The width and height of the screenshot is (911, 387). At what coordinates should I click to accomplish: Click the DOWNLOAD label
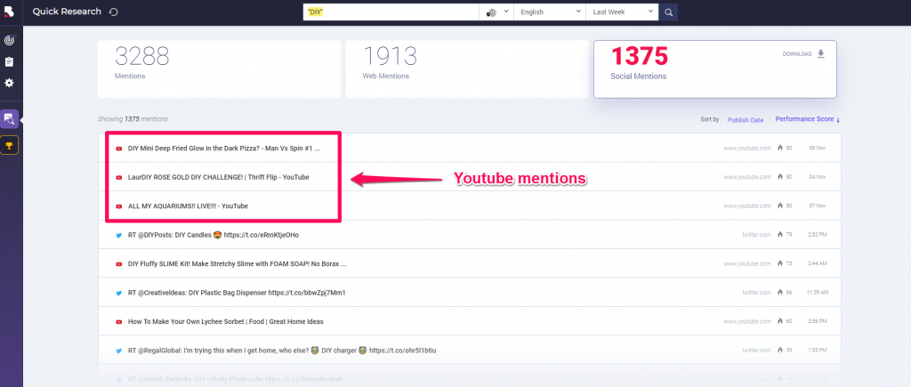[797, 54]
